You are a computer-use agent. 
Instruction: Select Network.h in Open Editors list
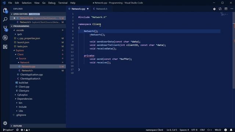[x=37, y=22]
